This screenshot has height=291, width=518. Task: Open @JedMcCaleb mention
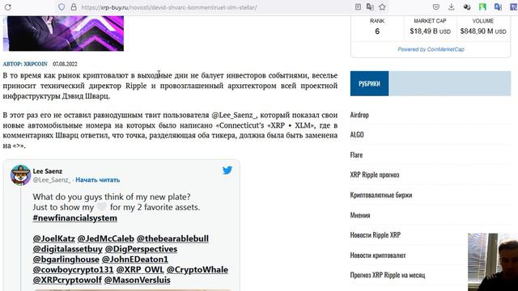(106, 238)
